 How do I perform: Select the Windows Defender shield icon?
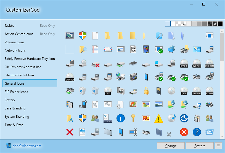[x=83, y=36]
